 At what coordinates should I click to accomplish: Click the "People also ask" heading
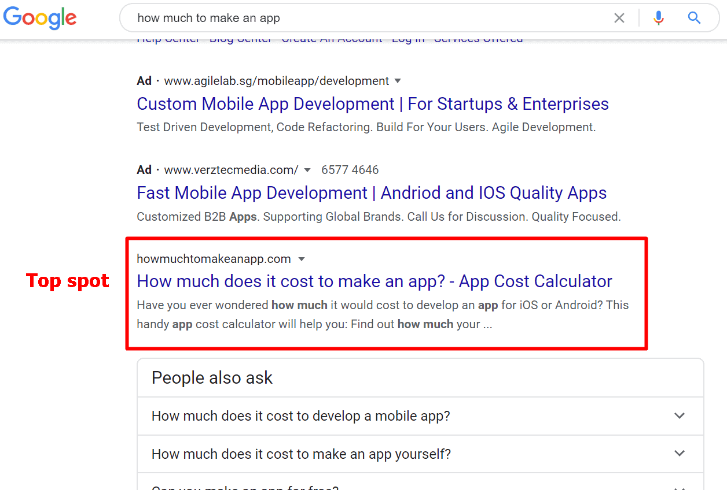tap(212, 378)
